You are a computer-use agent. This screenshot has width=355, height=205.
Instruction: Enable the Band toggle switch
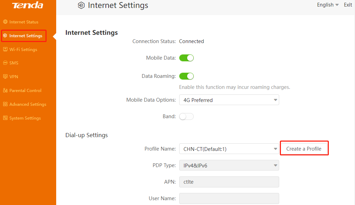(186, 116)
